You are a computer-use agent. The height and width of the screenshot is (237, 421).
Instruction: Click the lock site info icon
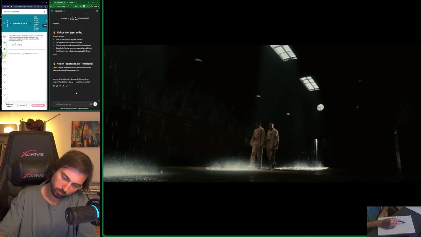point(12,7)
